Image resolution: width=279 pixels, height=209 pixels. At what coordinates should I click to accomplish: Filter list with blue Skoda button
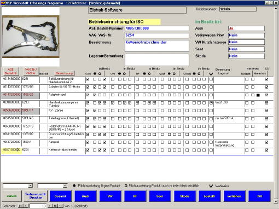[184, 196]
